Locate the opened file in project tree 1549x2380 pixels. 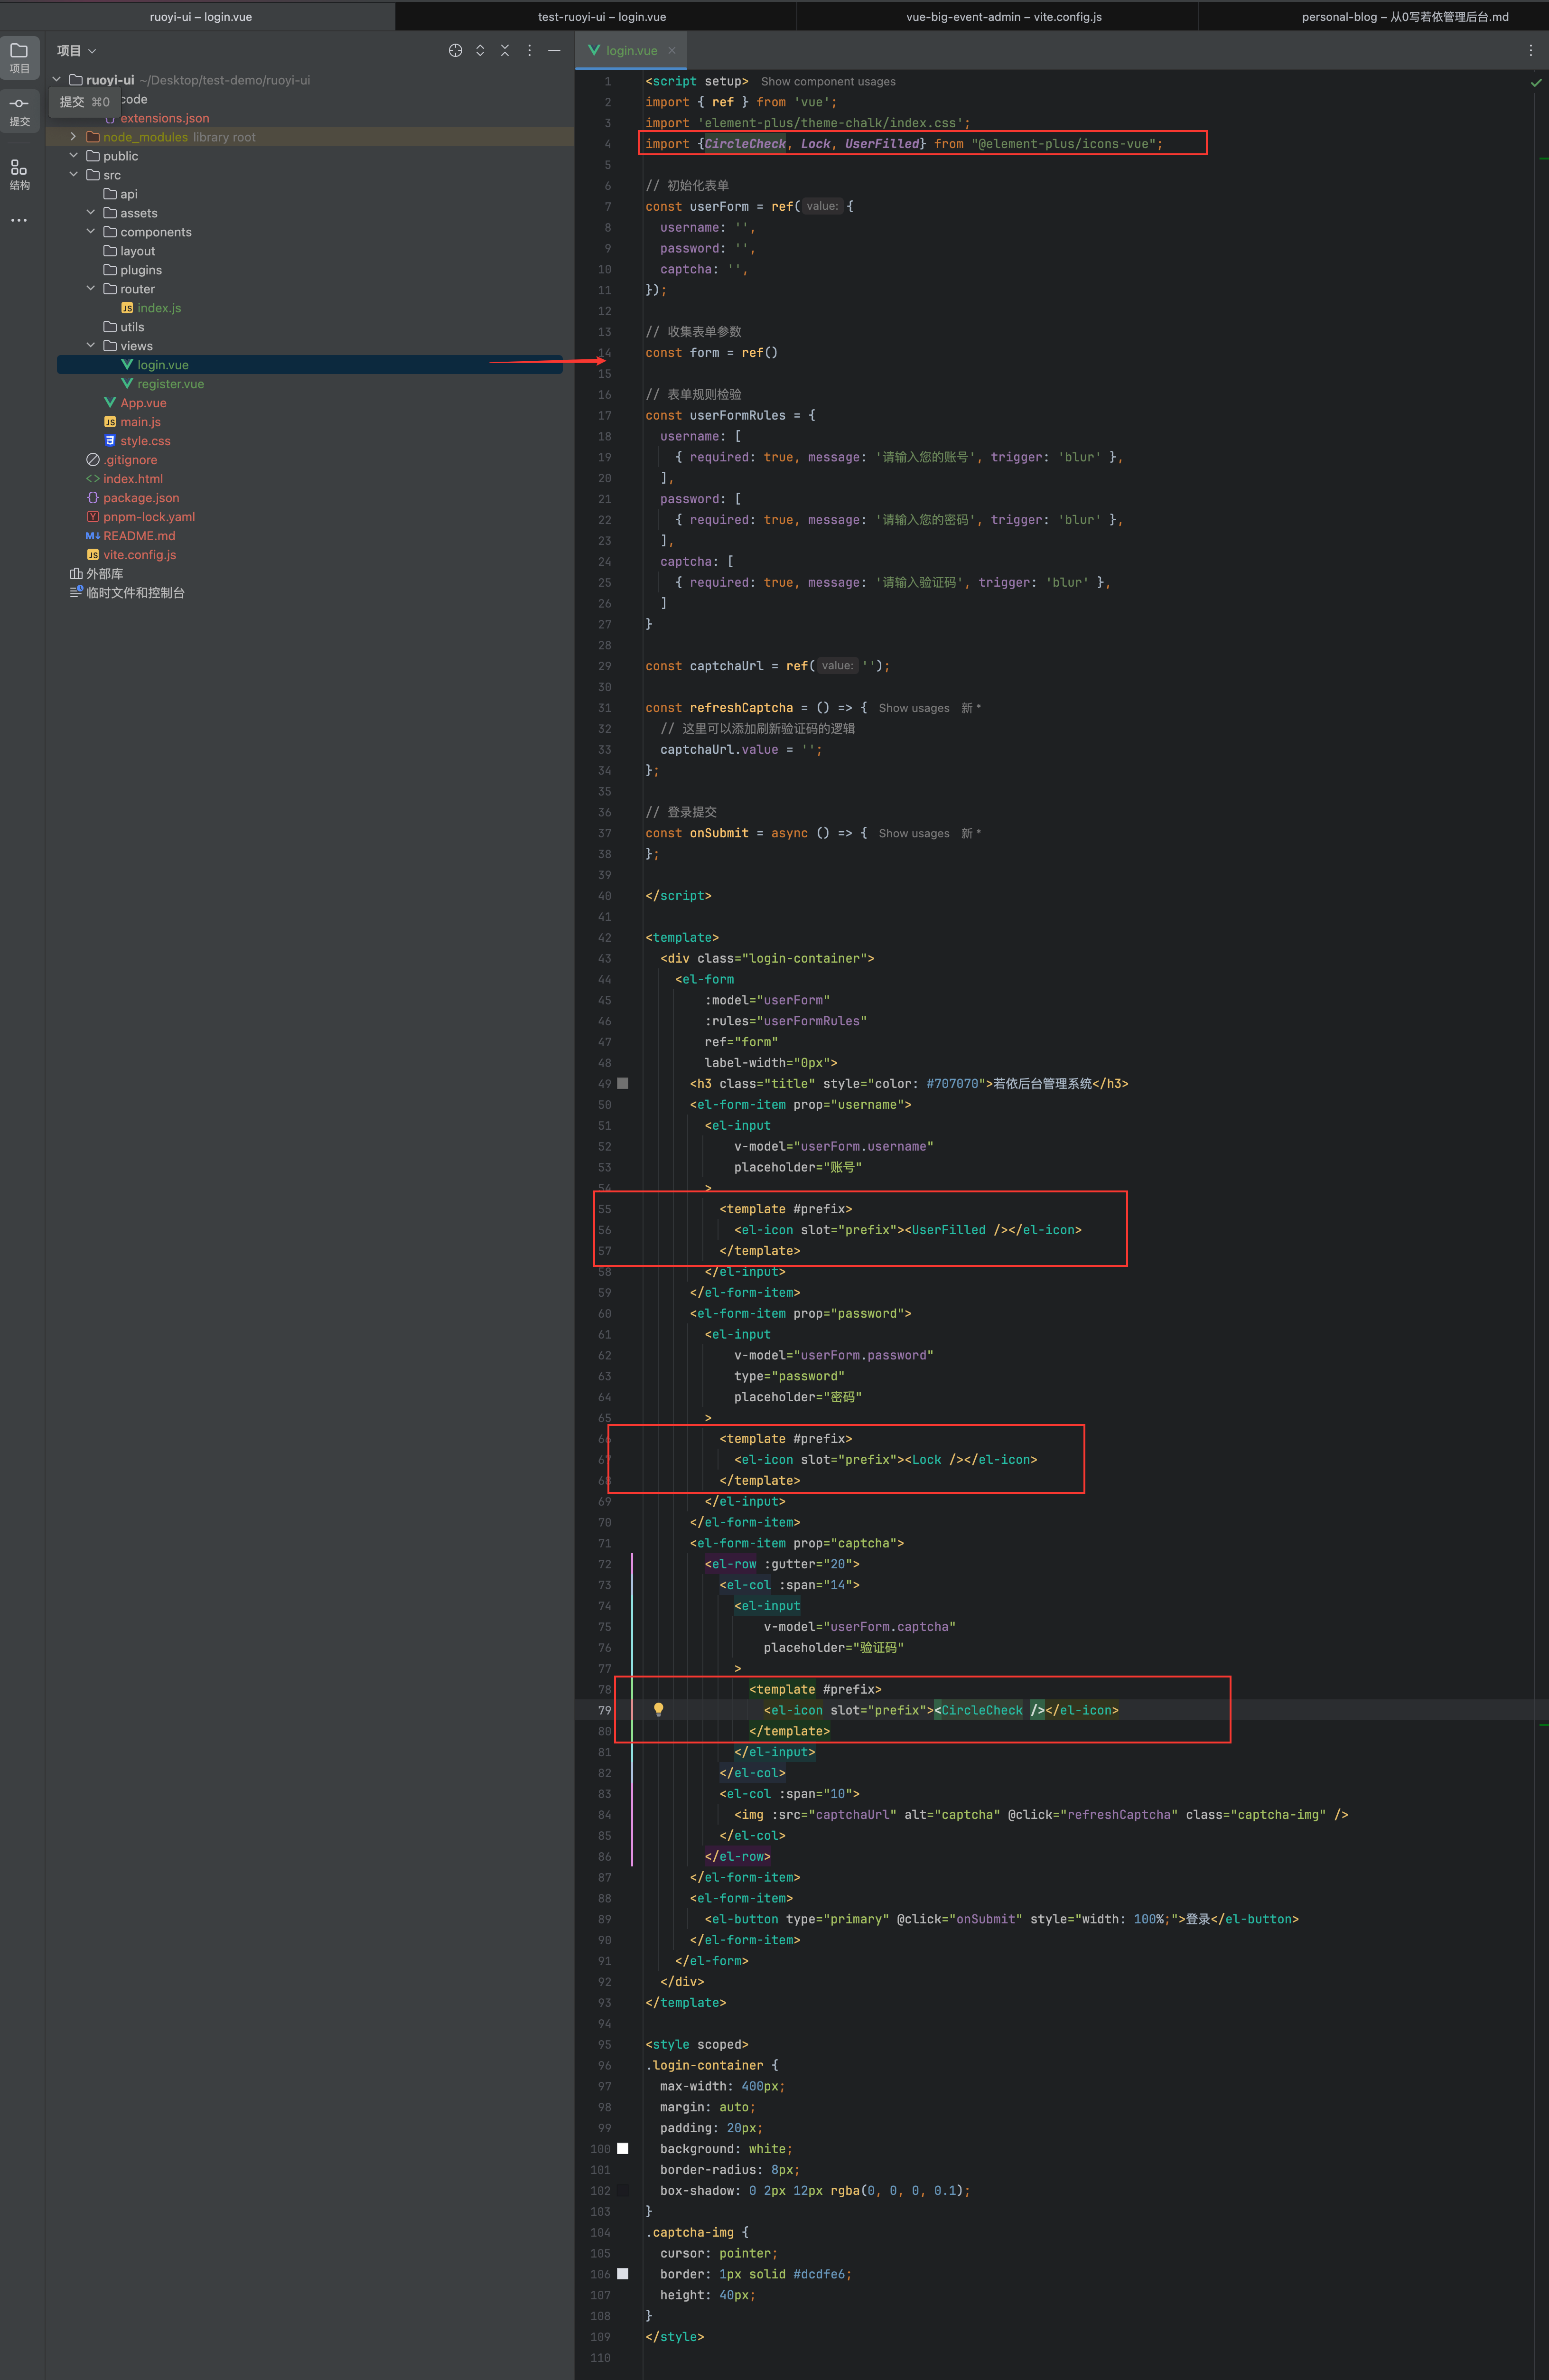455,50
